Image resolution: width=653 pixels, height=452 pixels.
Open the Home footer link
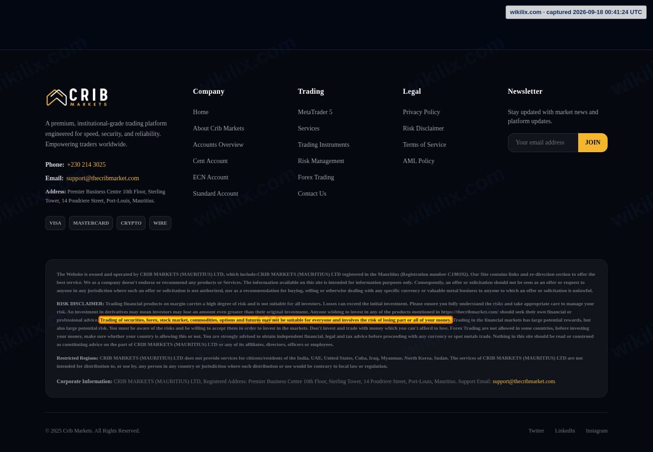(200, 112)
